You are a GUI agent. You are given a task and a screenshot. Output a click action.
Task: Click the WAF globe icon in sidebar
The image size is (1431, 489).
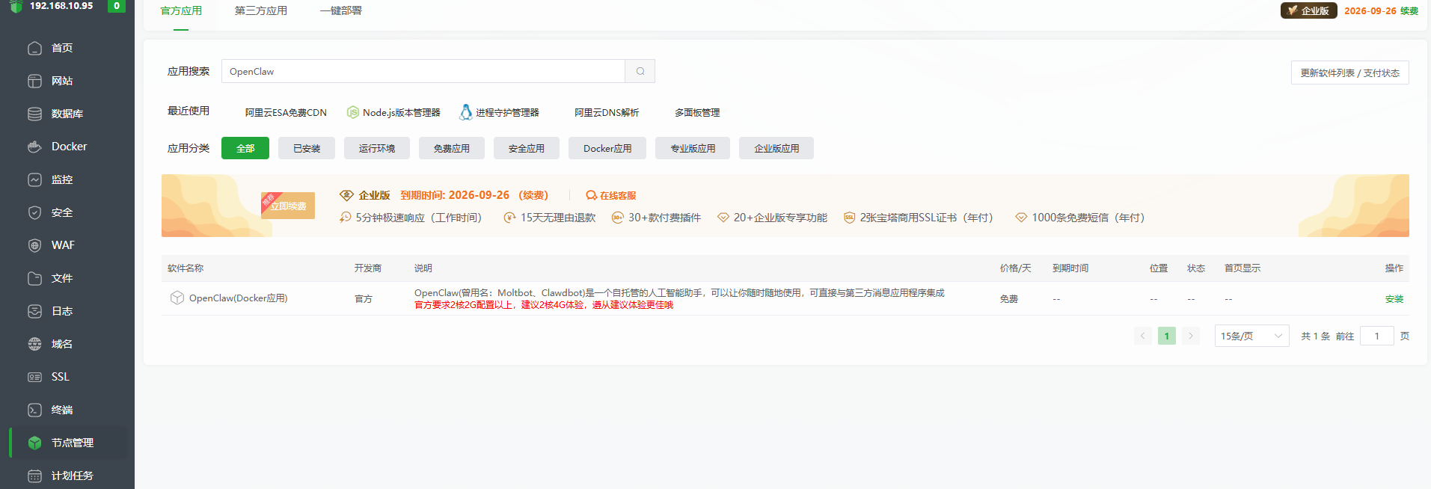(34, 245)
